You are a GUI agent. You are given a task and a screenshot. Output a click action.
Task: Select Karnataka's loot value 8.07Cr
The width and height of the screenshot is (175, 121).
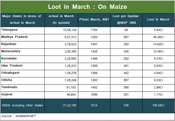158,59
